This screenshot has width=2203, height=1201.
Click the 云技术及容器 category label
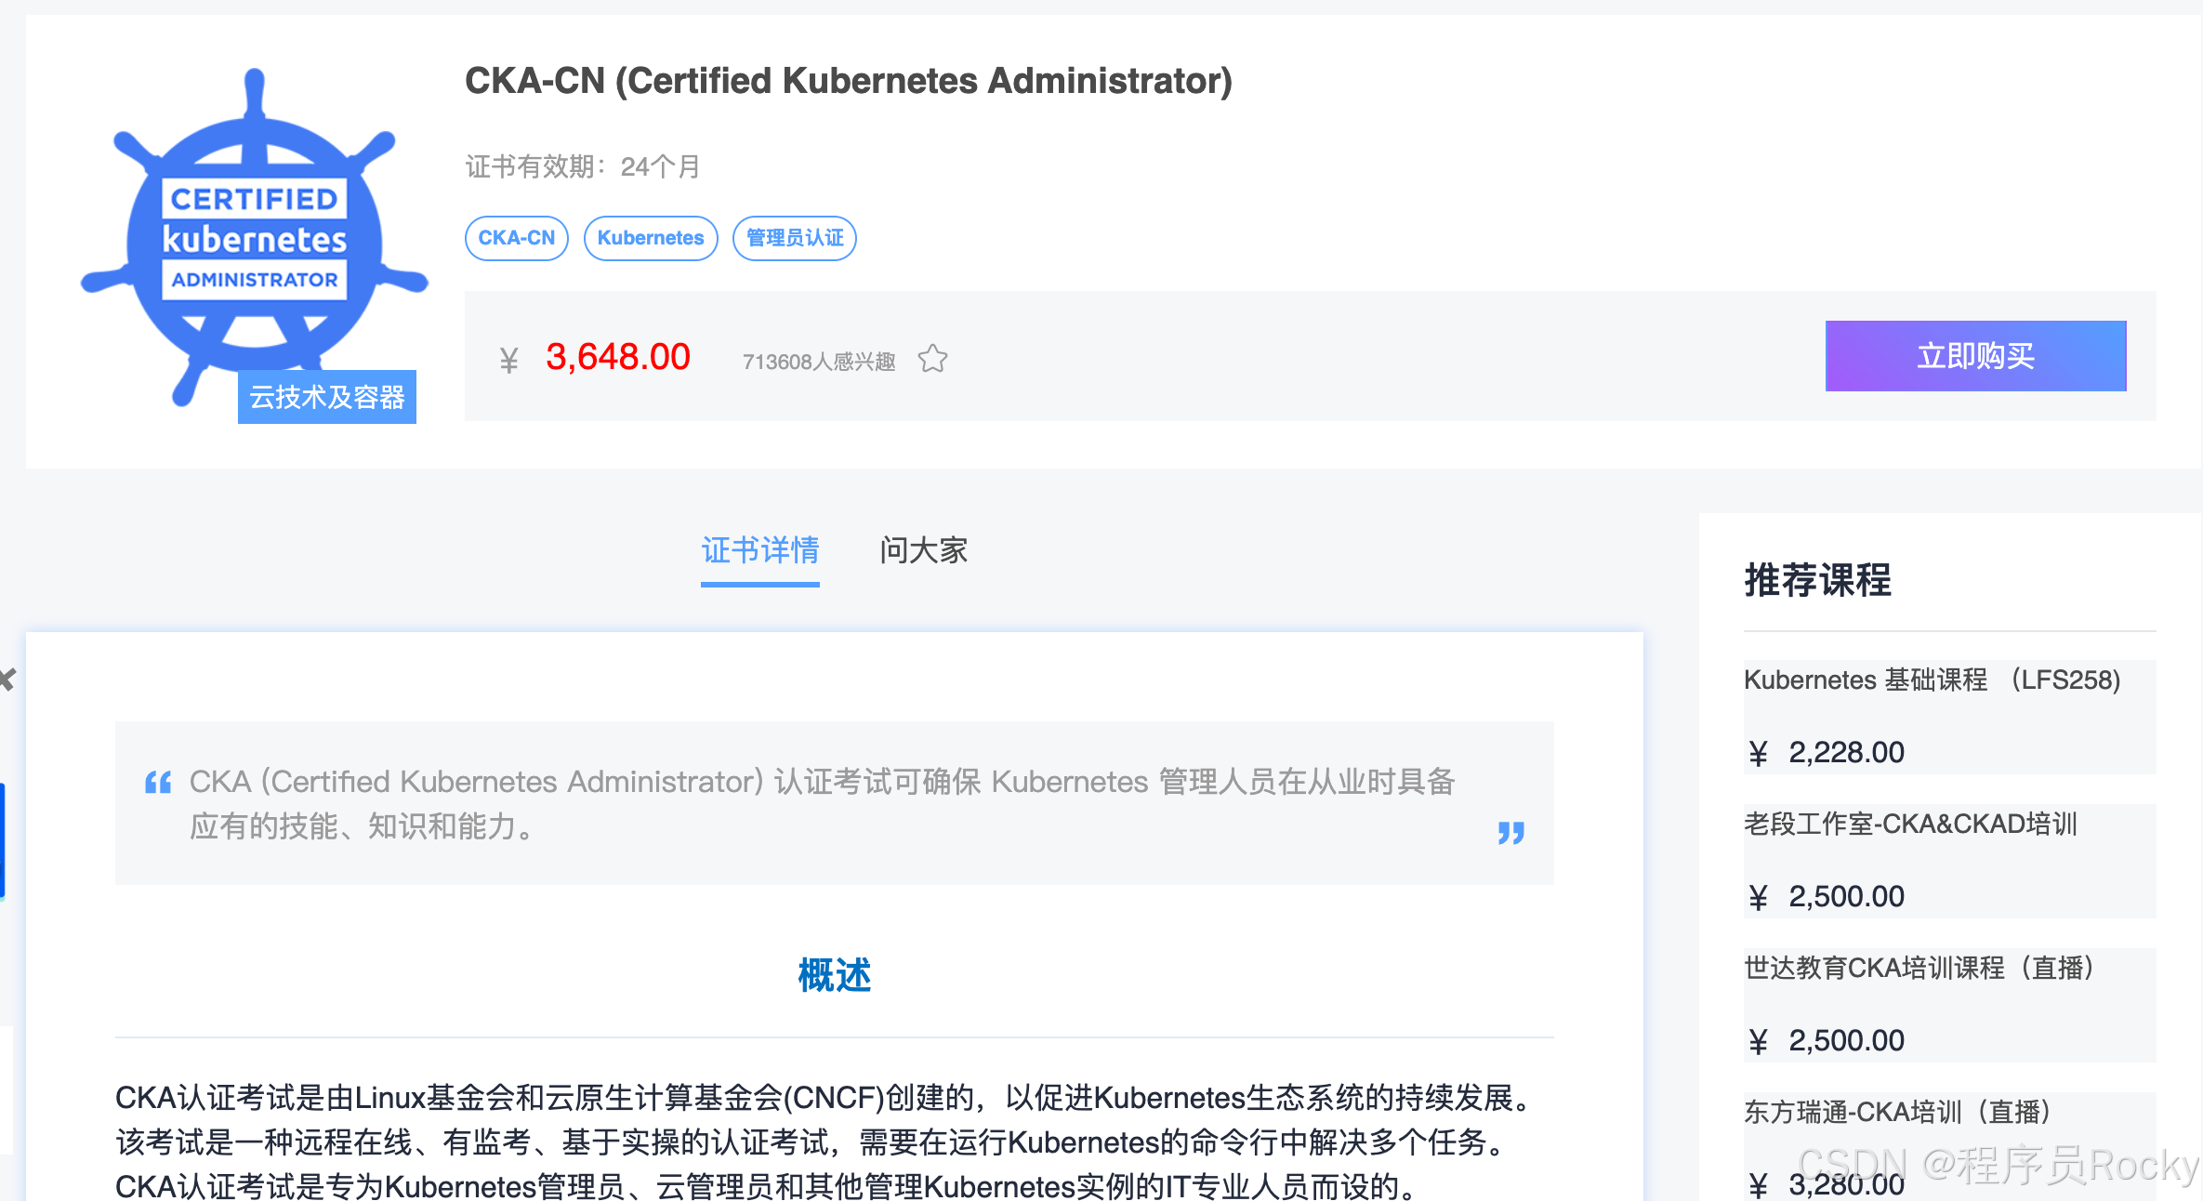pyautogui.click(x=326, y=397)
